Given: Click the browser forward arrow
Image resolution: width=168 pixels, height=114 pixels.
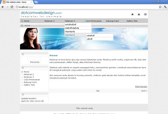Looking at the screenshot, I should 7,7.
